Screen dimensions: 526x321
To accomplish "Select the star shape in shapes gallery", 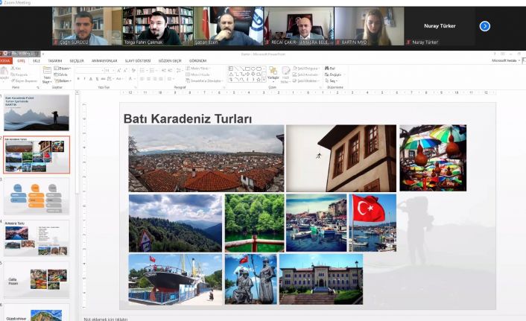I will coord(259,80).
